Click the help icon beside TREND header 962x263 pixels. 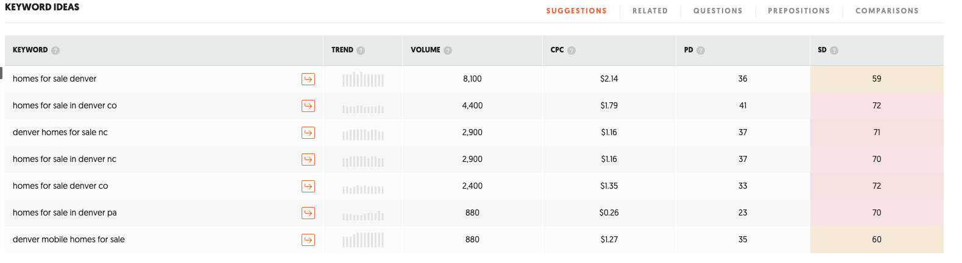click(361, 51)
